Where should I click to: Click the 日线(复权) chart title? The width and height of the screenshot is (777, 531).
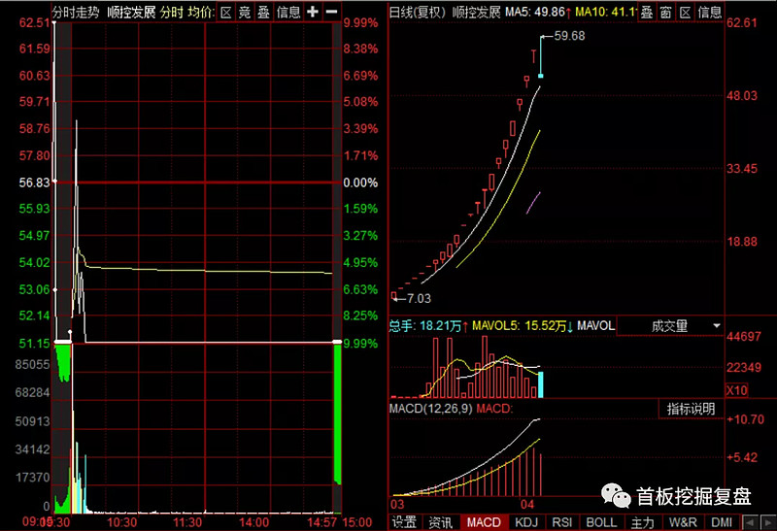coord(418,13)
